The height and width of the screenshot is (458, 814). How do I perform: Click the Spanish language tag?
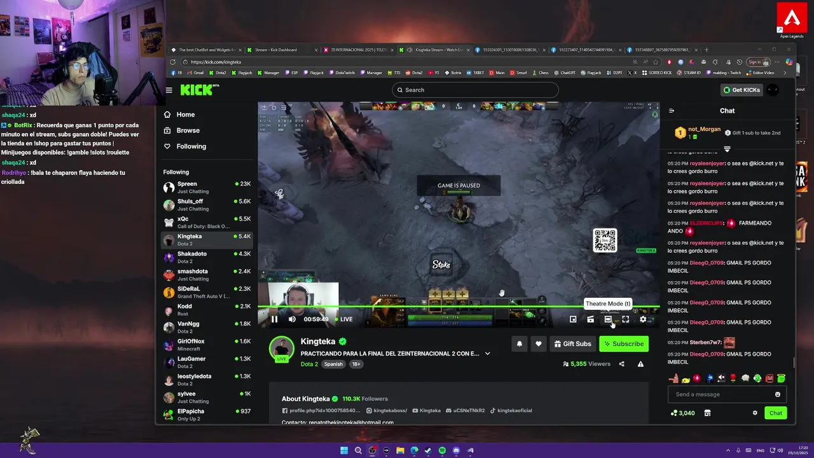tap(333, 364)
